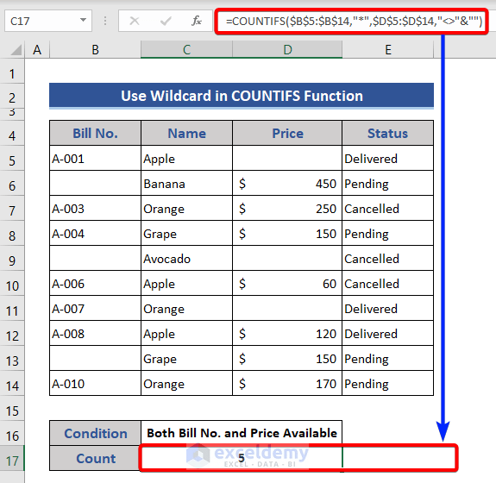Open the Insert Function fx dialog
The height and width of the screenshot is (483, 496).
[197, 21]
